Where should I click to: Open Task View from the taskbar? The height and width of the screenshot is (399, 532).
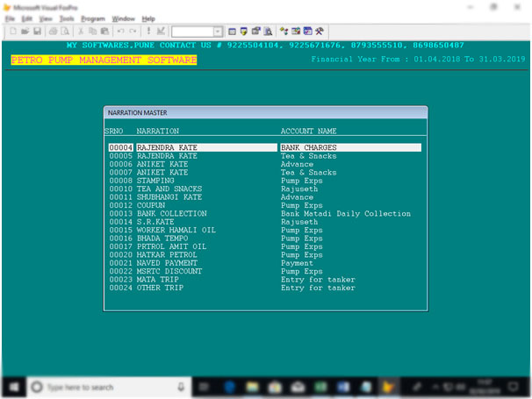click(204, 387)
